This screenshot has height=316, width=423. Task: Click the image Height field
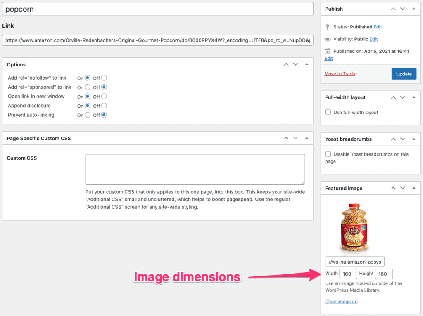(x=384, y=274)
